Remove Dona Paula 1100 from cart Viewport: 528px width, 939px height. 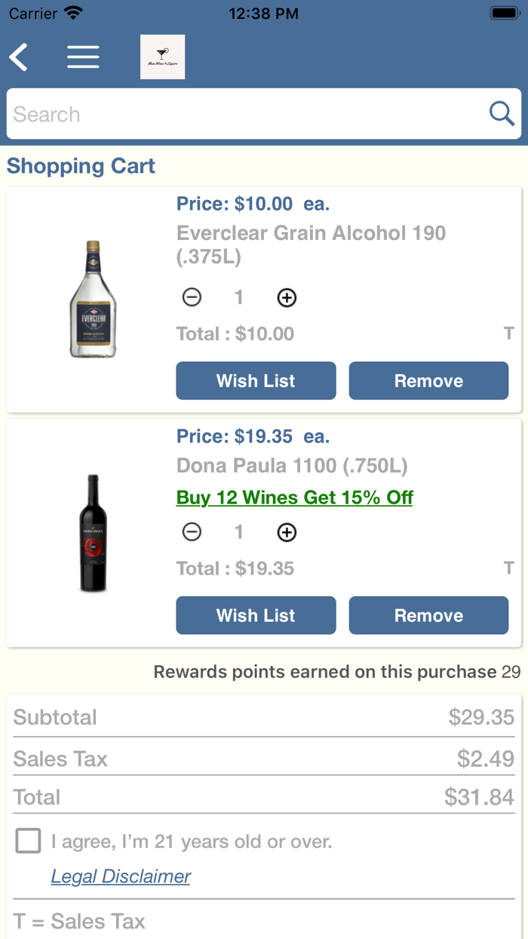coord(428,615)
